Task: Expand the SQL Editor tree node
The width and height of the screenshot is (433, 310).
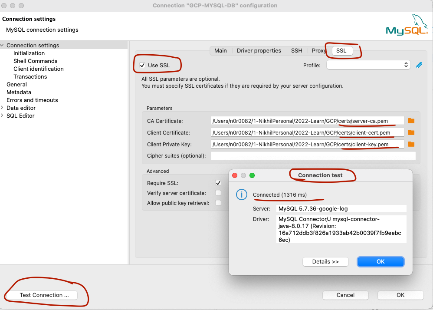Action: [x=2, y=115]
